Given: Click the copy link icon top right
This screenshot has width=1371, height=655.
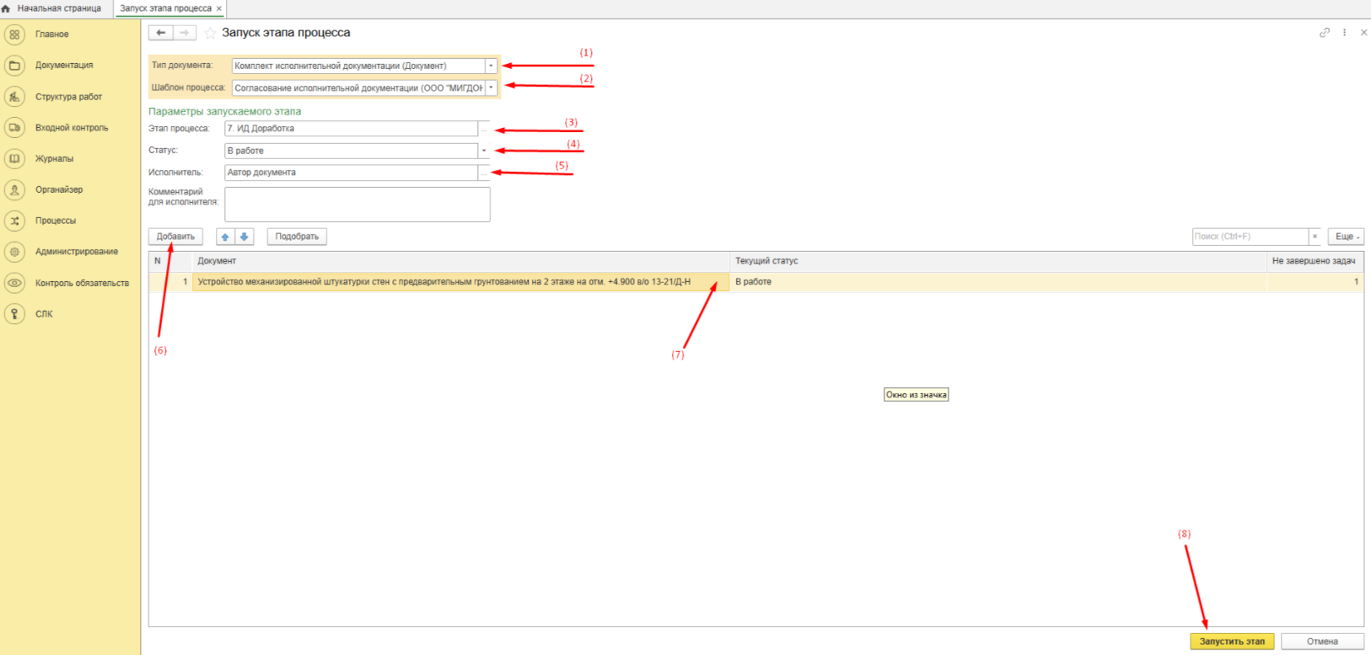Looking at the screenshot, I should 1325,33.
